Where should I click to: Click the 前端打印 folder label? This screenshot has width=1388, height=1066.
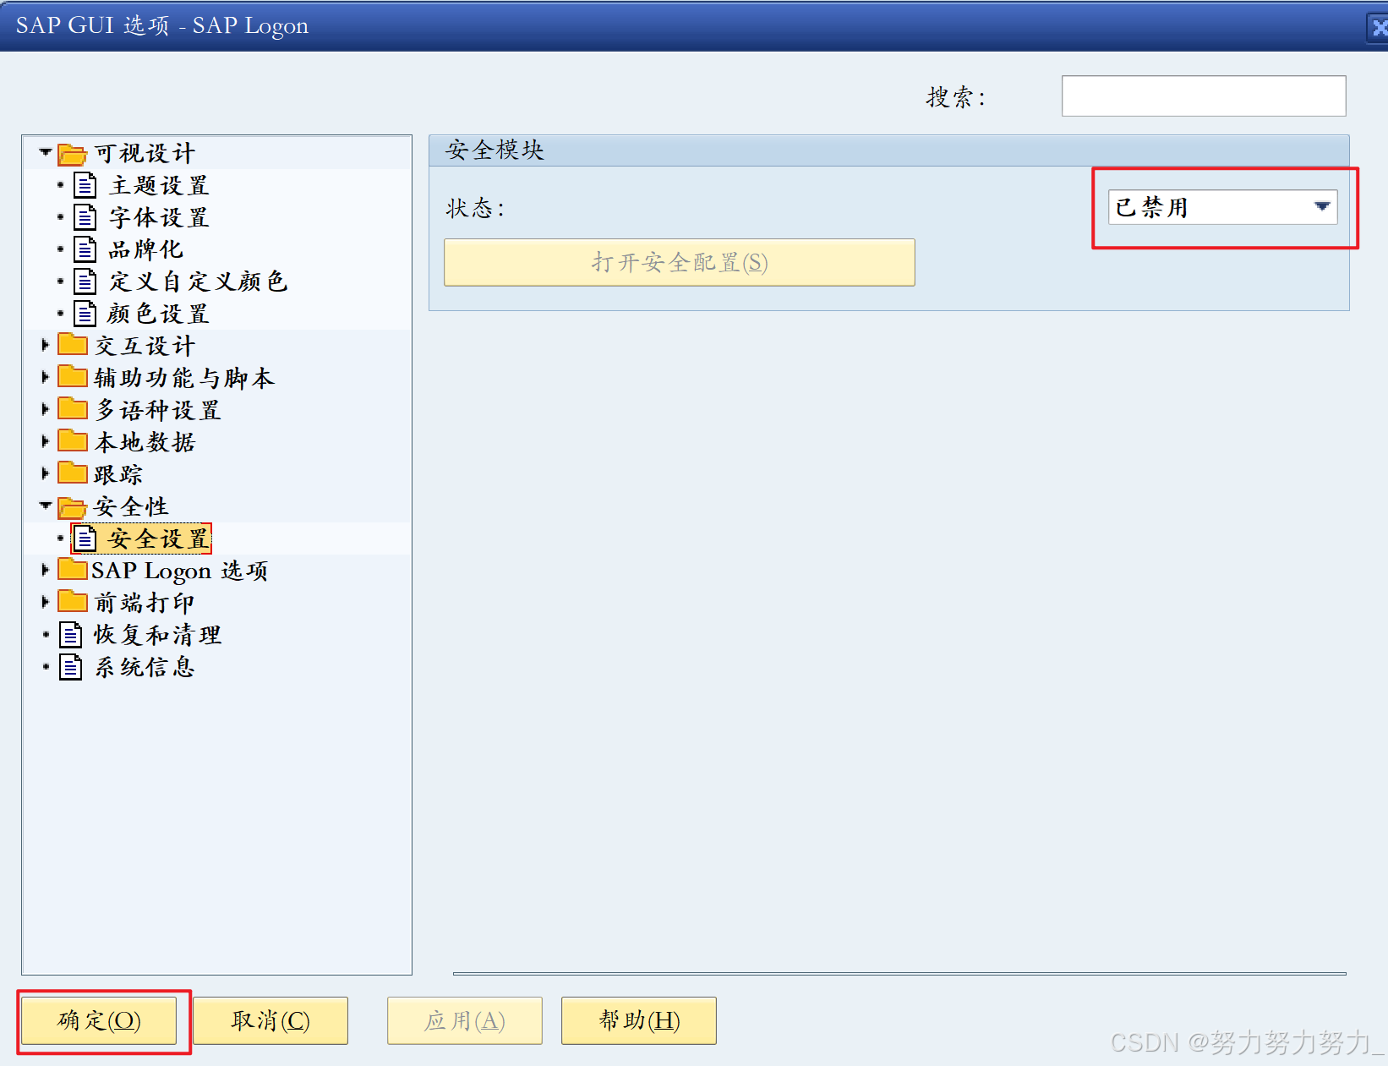145,603
